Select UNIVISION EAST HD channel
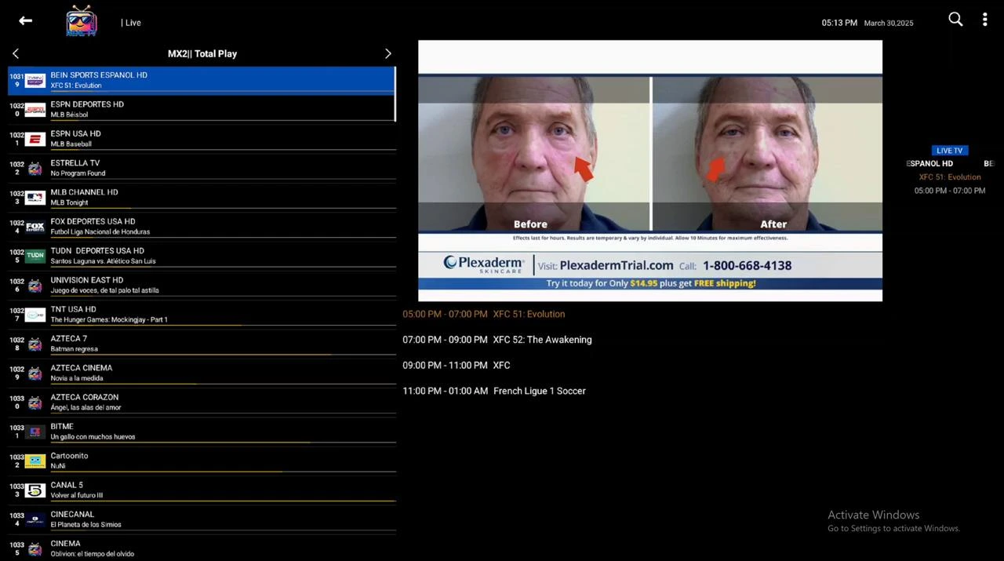Screen dimensions: 1004x561 point(202,285)
